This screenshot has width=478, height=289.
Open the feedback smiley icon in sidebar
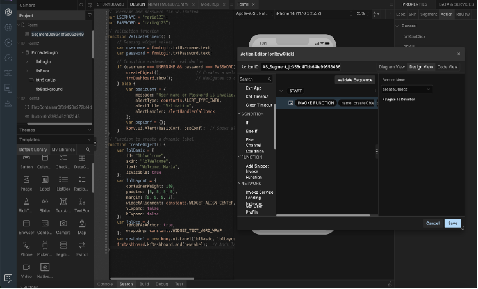[8, 278]
